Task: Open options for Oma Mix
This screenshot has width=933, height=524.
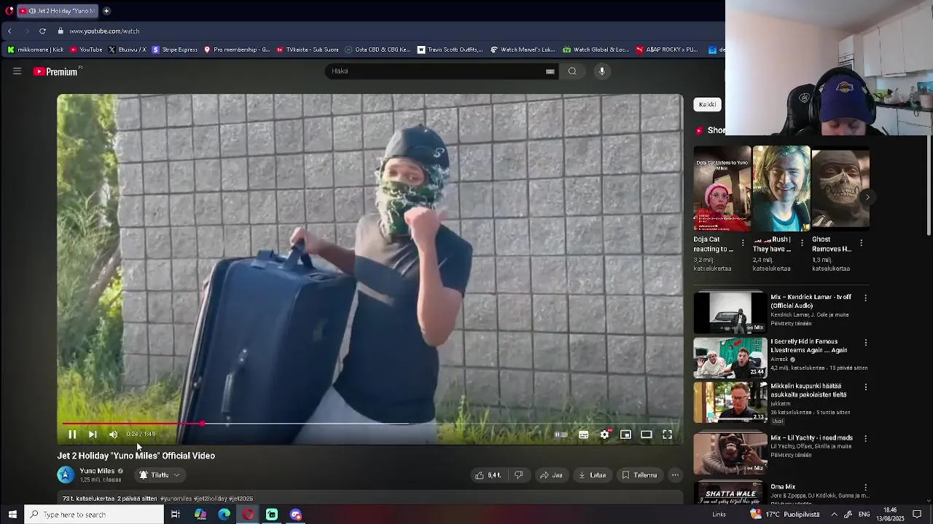Action: [865, 487]
